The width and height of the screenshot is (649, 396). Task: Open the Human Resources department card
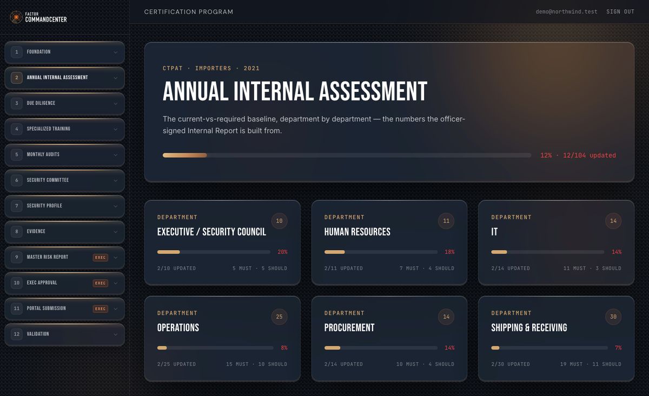coord(389,243)
